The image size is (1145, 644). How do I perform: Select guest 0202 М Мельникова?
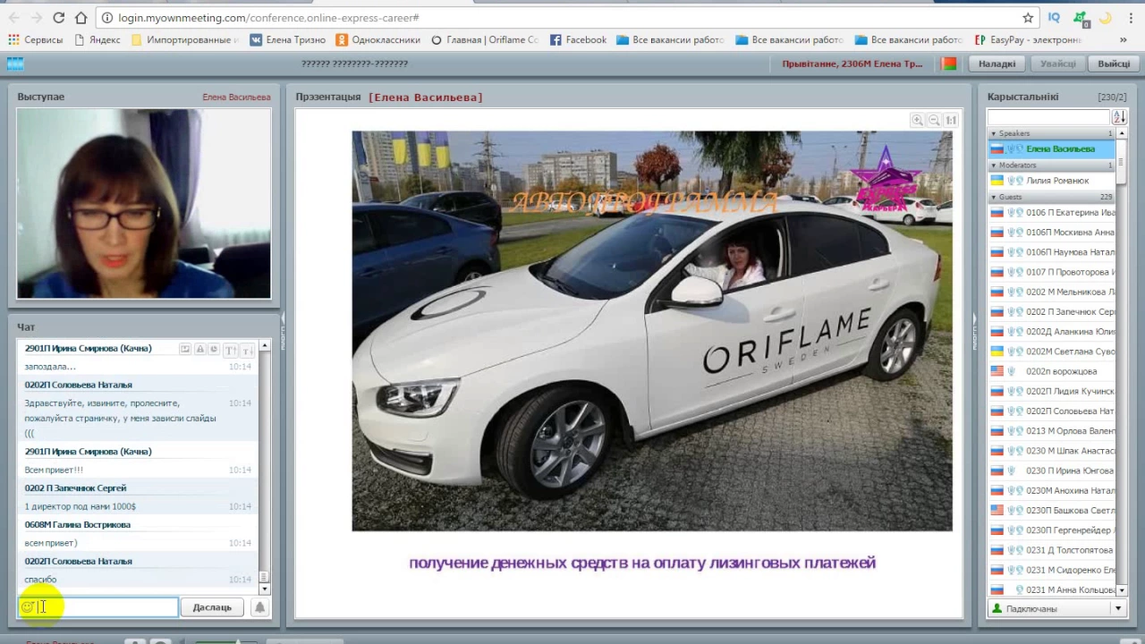[x=1052, y=292]
